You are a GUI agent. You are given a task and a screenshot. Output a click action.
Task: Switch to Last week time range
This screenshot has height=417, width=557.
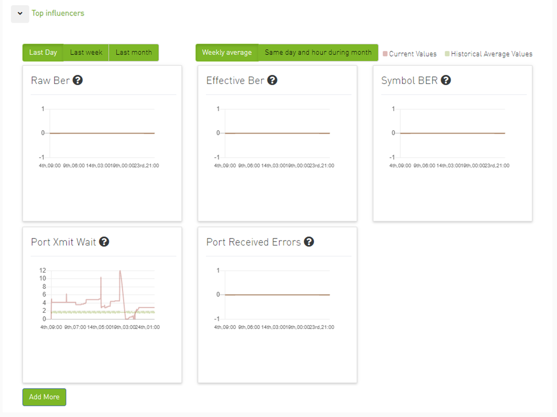(x=86, y=52)
